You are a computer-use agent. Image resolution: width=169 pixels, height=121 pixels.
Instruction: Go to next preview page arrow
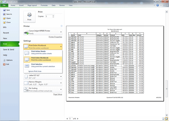tap(78, 119)
